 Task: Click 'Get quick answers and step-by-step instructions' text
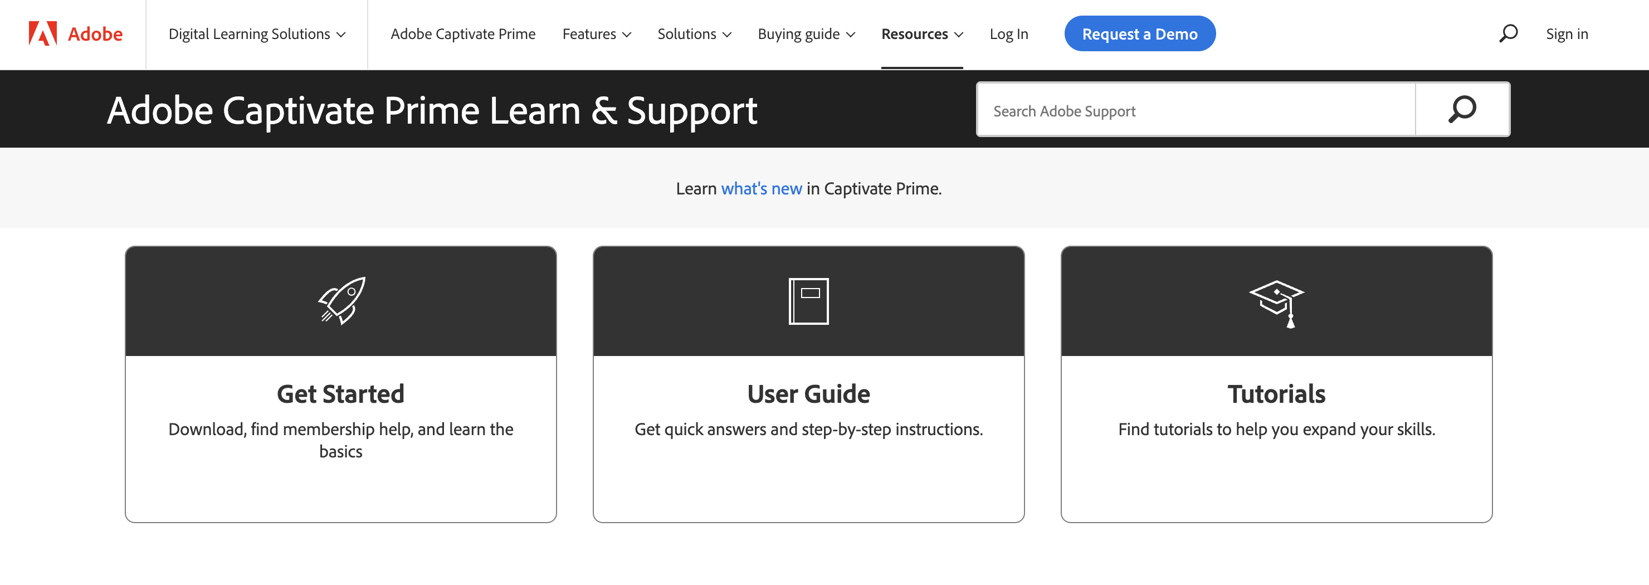pos(808,429)
